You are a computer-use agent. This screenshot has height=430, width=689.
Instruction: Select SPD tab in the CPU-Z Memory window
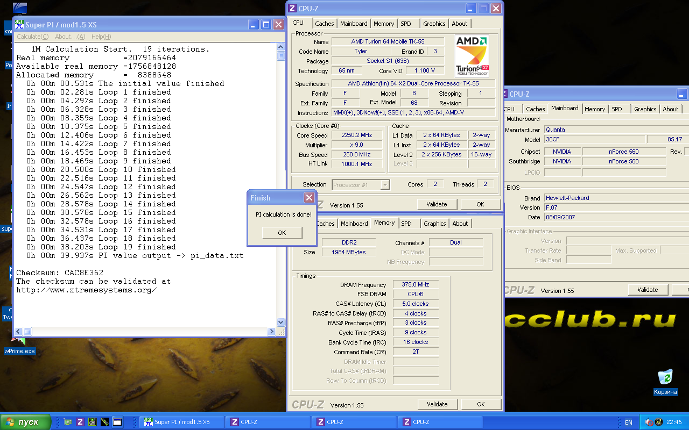tap(406, 224)
